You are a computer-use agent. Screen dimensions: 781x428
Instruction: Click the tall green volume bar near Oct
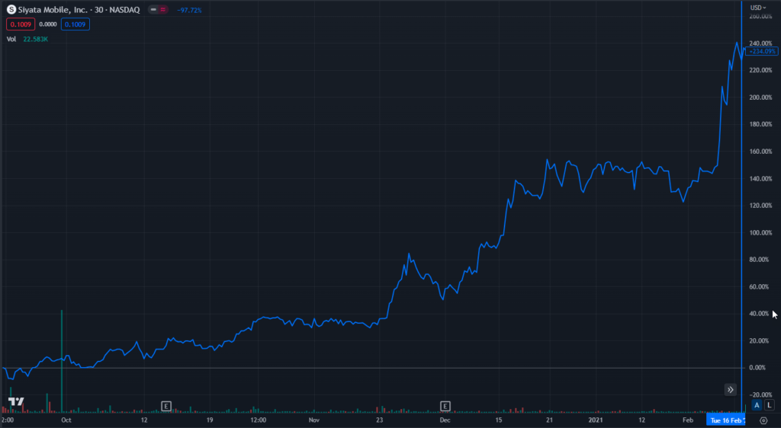click(62, 361)
